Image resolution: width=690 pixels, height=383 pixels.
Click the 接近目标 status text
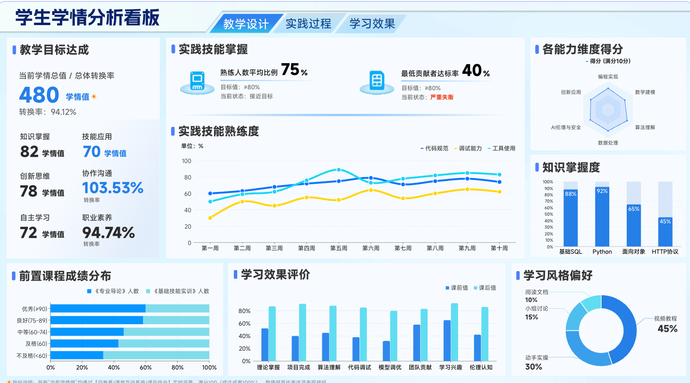(x=261, y=96)
